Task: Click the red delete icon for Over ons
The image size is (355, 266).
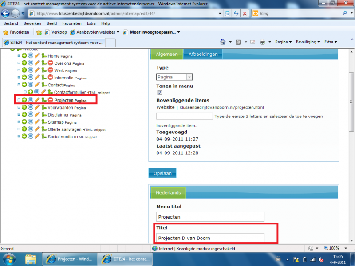Action: point(51,63)
